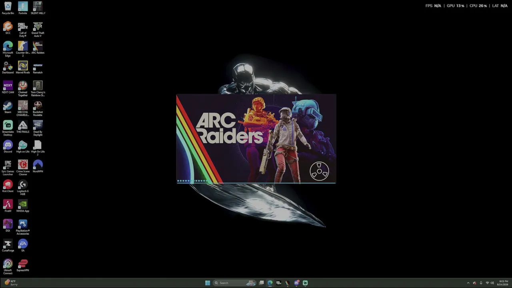Open the volume tray icon
The height and width of the screenshot is (288, 512).
point(492,283)
